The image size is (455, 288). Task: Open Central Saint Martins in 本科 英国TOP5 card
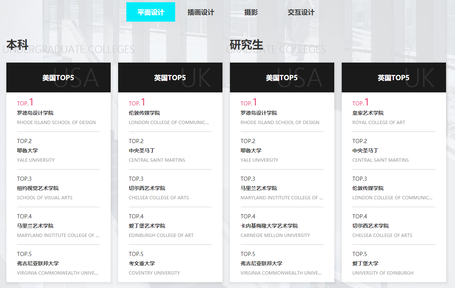tap(157, 160)
